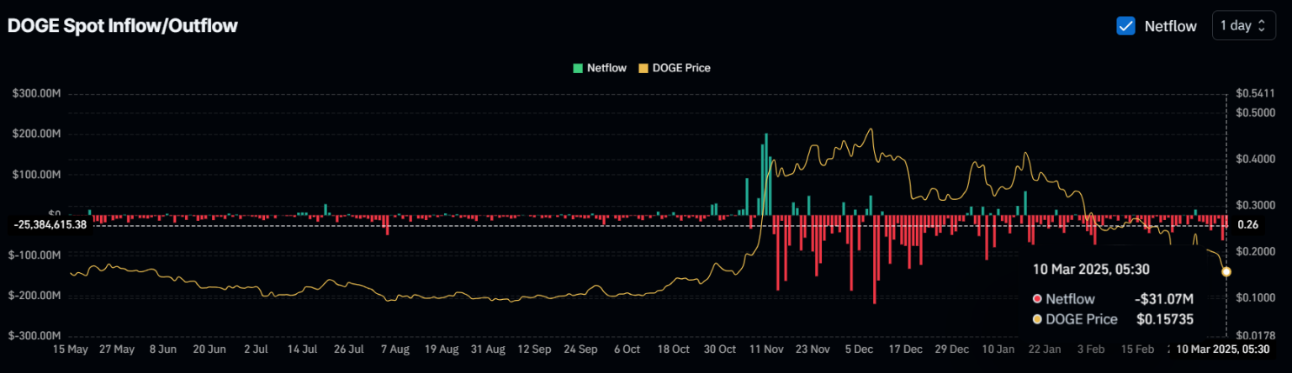Click the 22 Jan date label
Viewport: 1292px width, 373px height.
(1045, 349)
